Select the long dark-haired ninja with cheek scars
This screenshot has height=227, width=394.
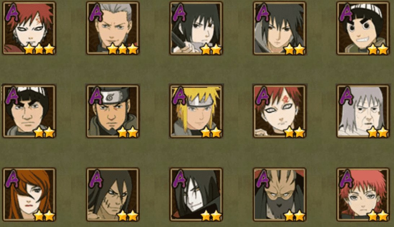(x=113, y=195)
